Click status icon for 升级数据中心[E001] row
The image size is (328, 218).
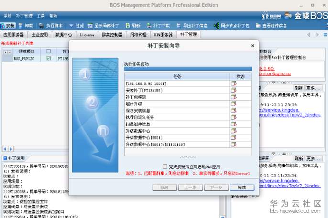pyautogui.click(x=234, y=137)
